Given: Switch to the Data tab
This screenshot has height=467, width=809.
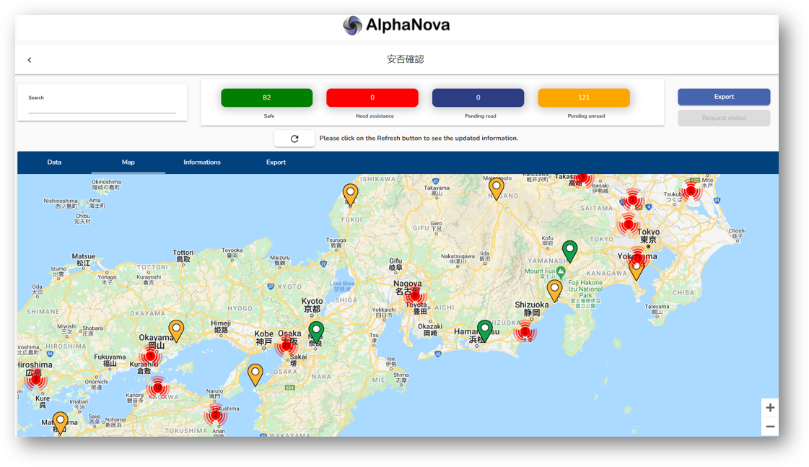Looking at the screenshot, I should [x=54, y=162].
